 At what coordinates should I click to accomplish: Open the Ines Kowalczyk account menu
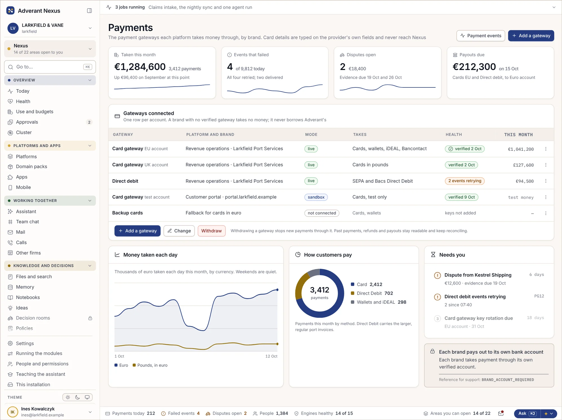pos(50,412)
